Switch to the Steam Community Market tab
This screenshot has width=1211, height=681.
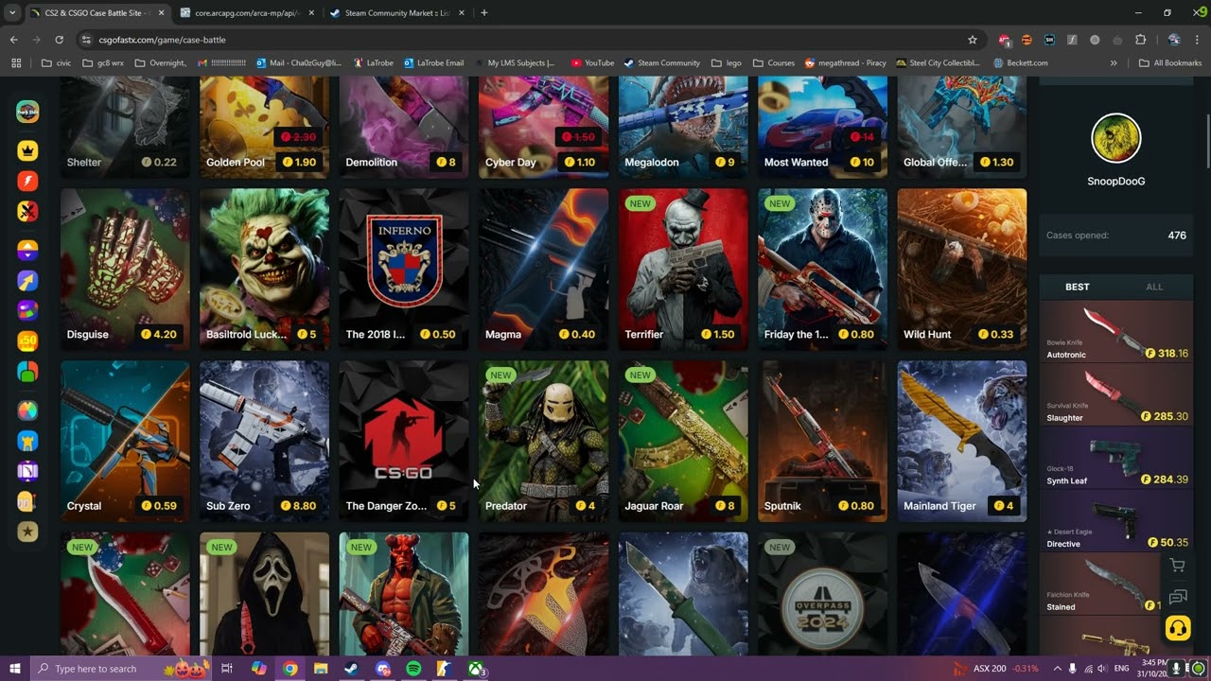[397, 13]
